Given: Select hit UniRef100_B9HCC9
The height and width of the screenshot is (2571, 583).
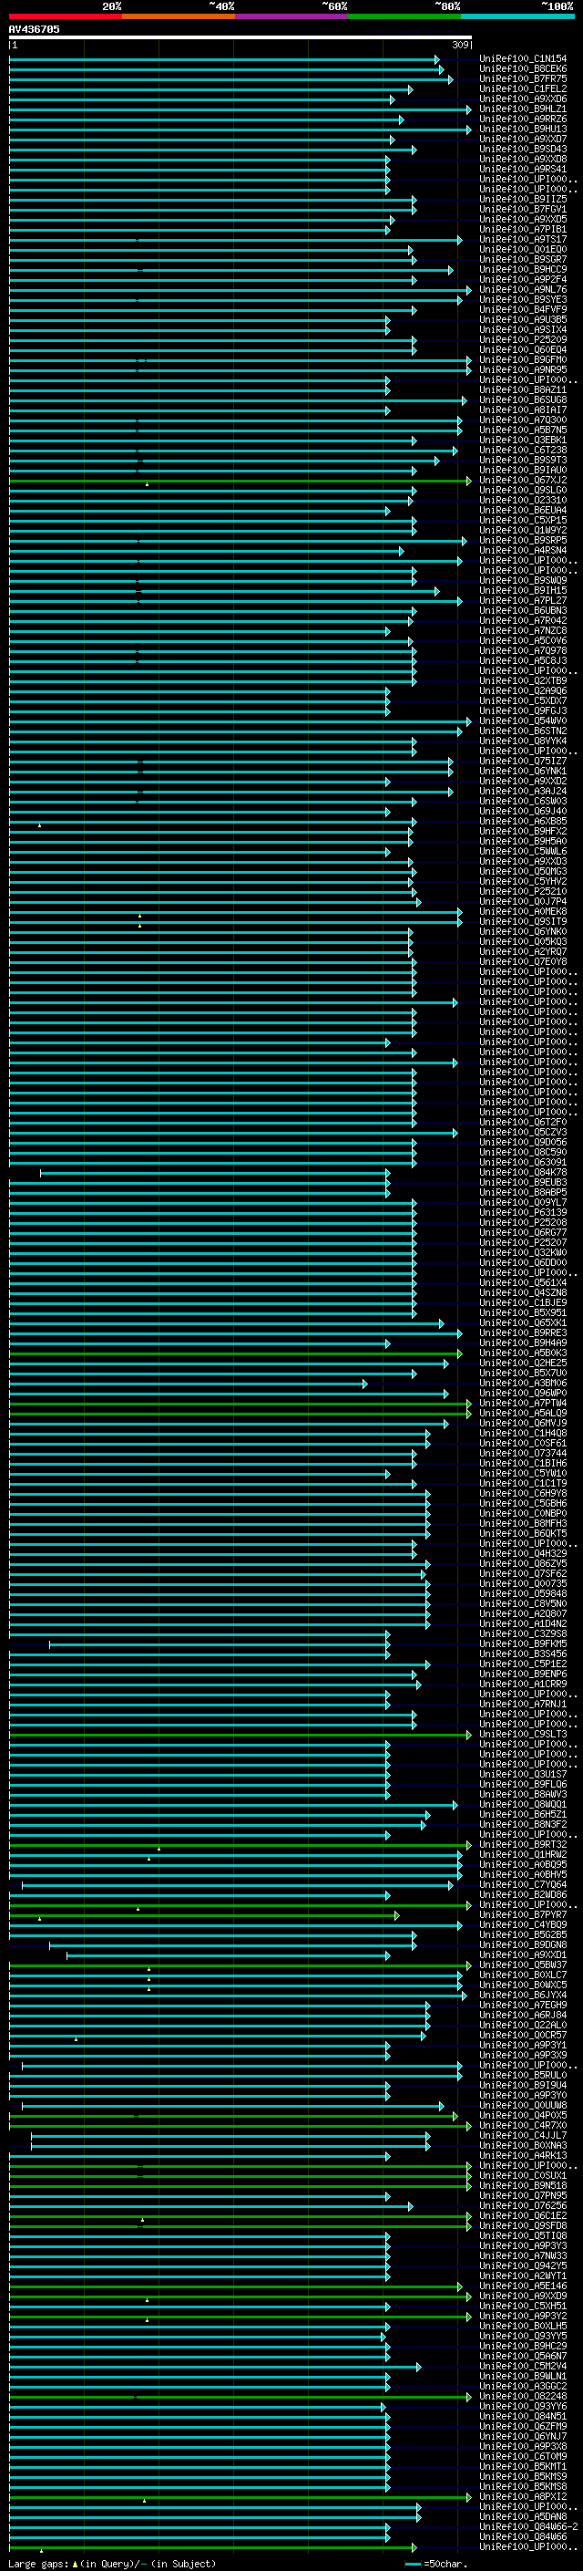Looking at the screenshot, I should pyautogui.click(x=523, y=269).
